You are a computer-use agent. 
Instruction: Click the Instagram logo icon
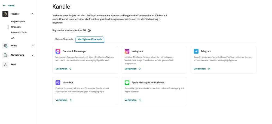(x=127, y=51)
